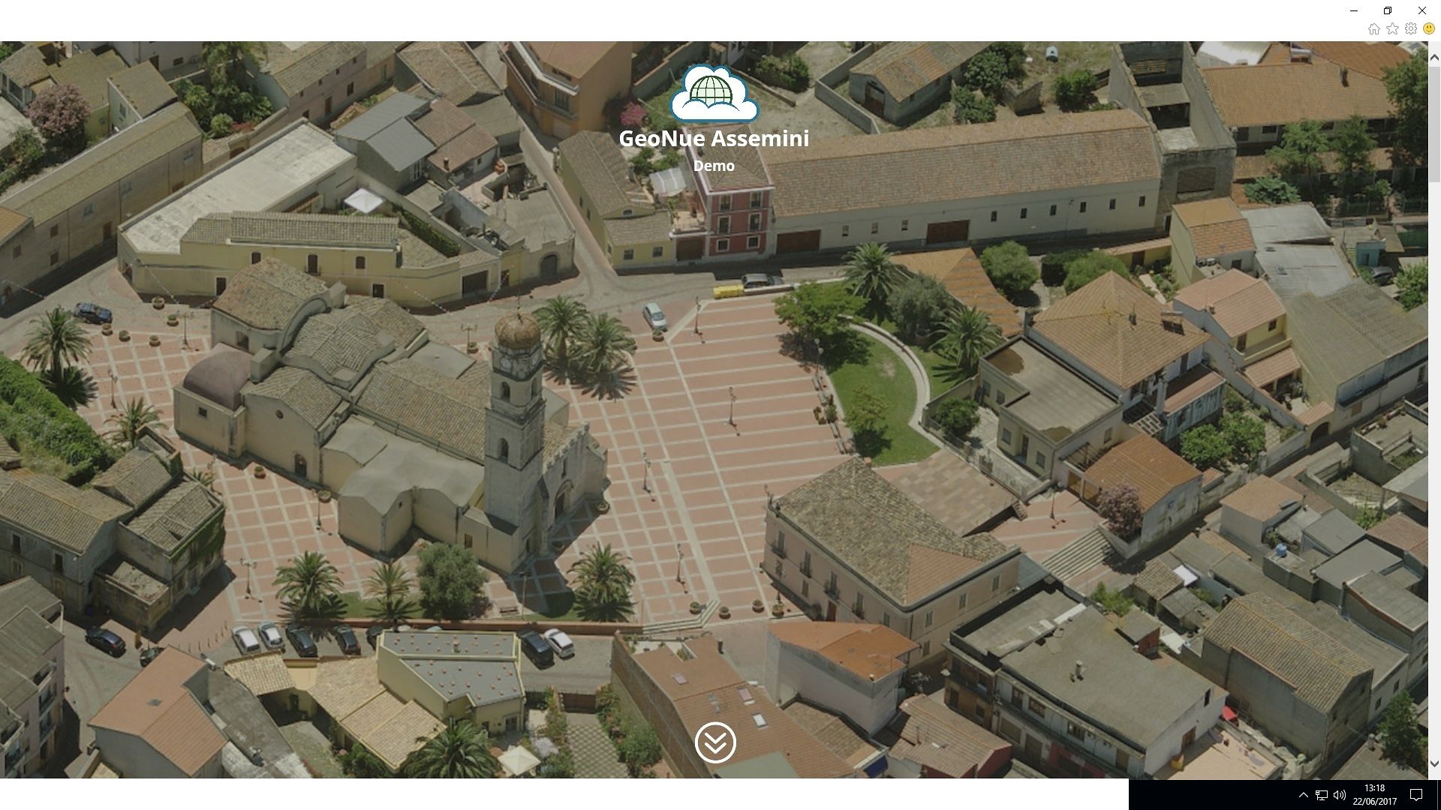Click the Demo subtitle text
Image resolution: width=1441 pixels, height=810 pixels.
point(714,166)
